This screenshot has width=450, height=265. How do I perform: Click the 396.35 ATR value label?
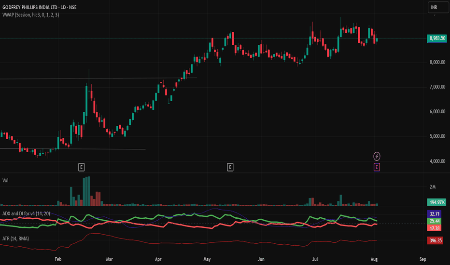[435, 240]
